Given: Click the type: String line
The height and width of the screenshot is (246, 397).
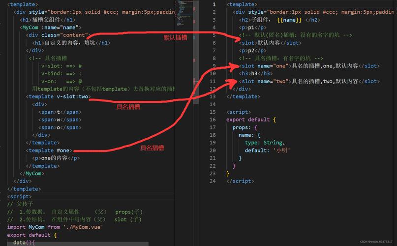Looking at the screenshot, I should (264, 143).
